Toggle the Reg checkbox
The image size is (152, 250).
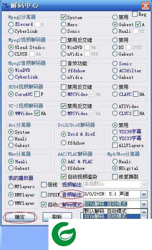tap(135, 14)
